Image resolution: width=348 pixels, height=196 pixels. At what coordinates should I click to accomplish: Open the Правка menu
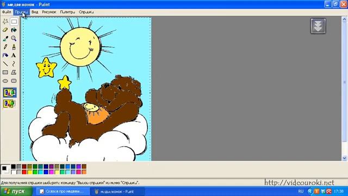pos(21,12)
